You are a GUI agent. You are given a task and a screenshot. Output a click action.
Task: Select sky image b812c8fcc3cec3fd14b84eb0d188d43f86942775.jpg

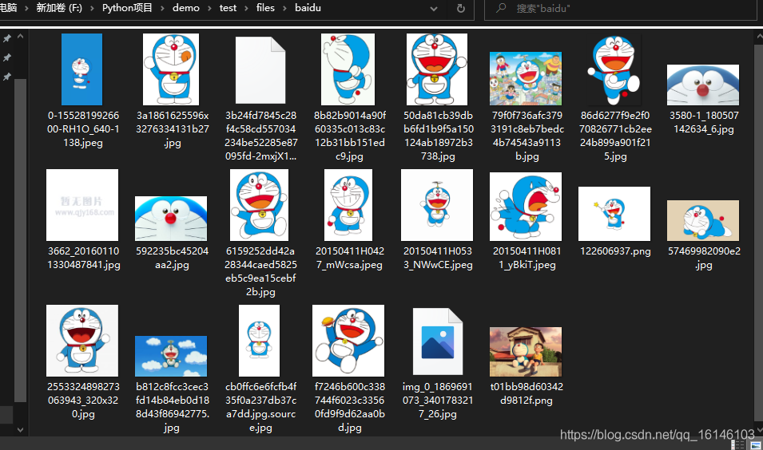[x=171, y=356]
